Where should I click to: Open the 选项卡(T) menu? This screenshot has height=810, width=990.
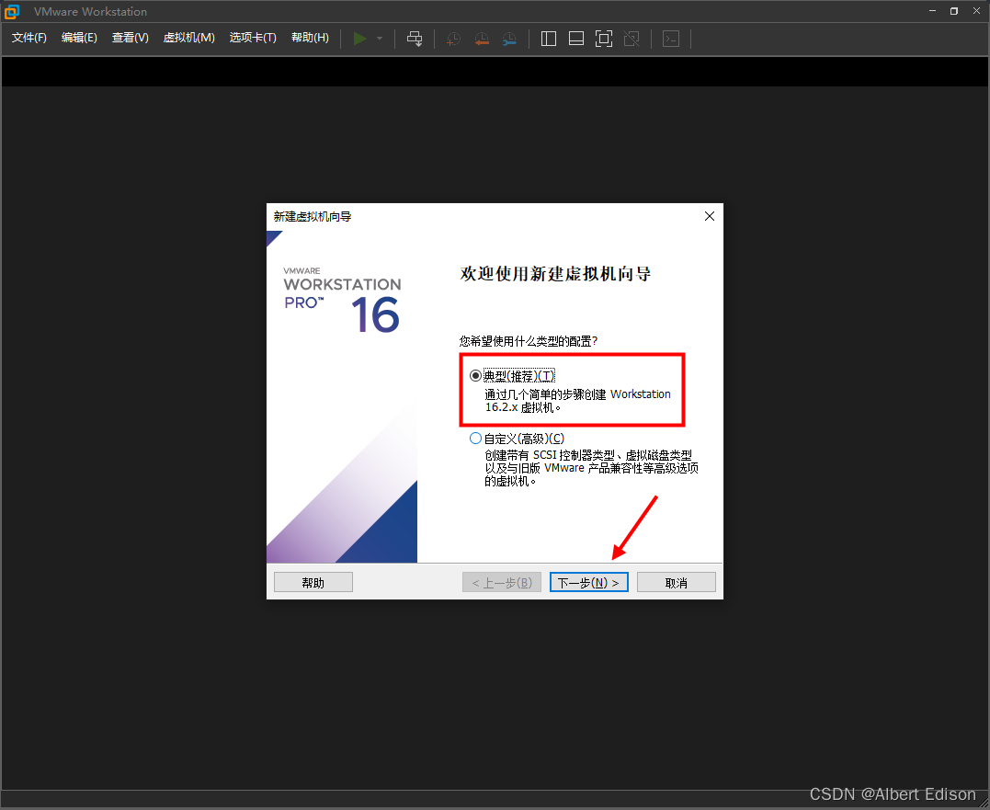253,38
